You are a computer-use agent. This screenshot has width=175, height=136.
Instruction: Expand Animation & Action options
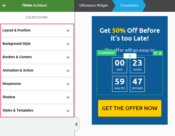coord(37,70)
